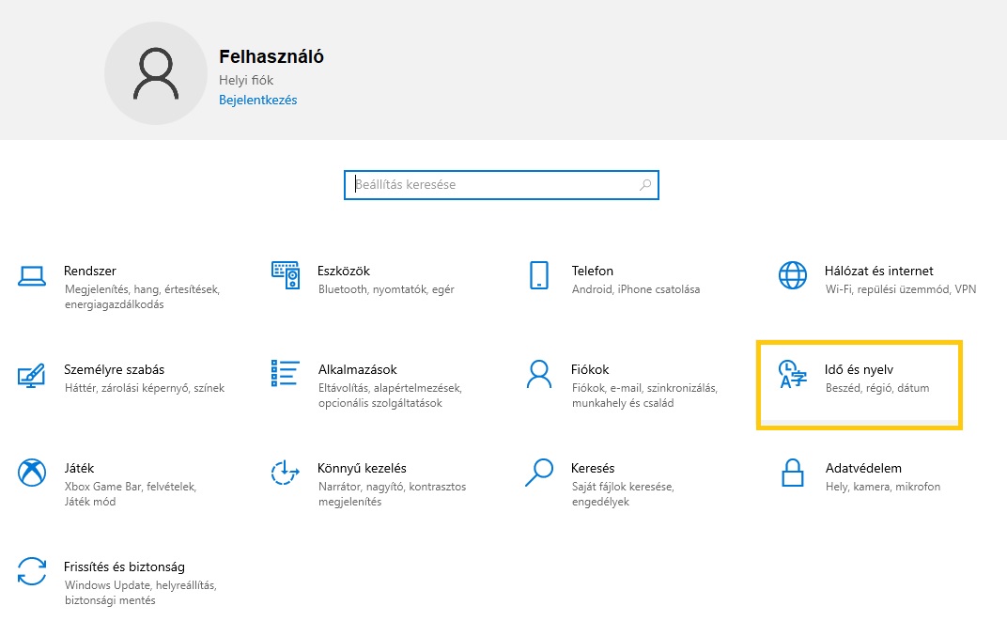Viewport: 1007px width, 621px height.
Task: Click the Alkalmazások list icon
Action: [285, 374]
